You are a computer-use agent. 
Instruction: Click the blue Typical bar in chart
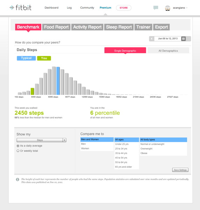point(58,81)
